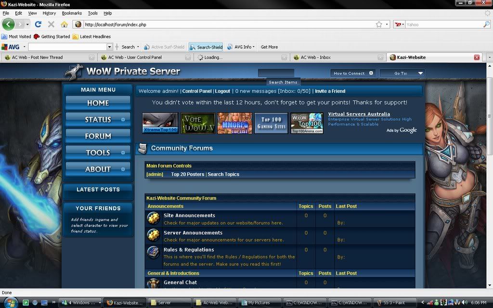Expand the STATUS menu item
Viewport: 493px width, 308px height.
click(123, 119)
